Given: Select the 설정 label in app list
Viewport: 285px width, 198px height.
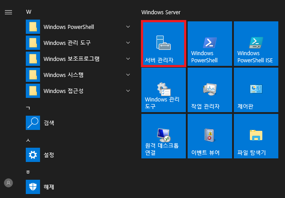Looking at the screenshot, I should click(49, 155).
